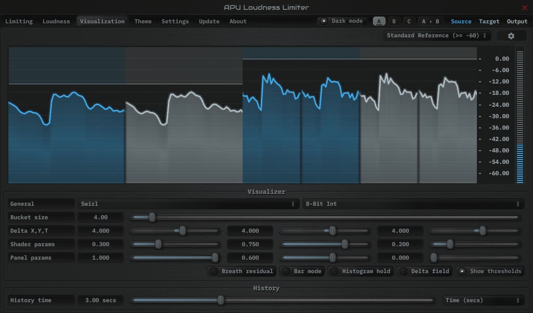Click the History time value 3.00 secs

(x=100, y=300)
